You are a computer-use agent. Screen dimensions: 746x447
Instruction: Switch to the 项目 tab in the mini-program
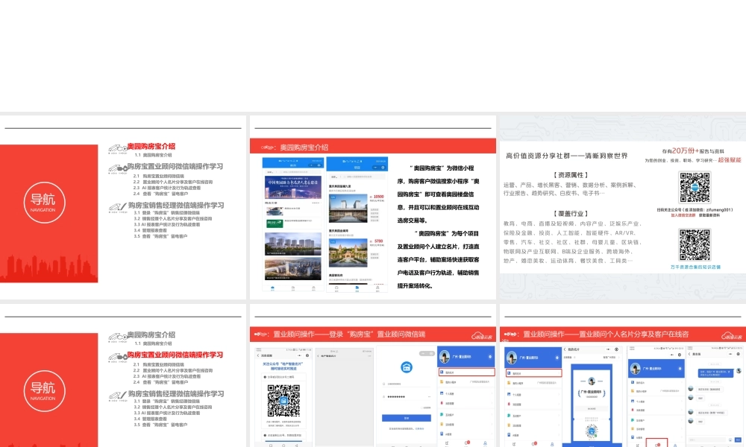pyautogui.click(x=356, y=288)
